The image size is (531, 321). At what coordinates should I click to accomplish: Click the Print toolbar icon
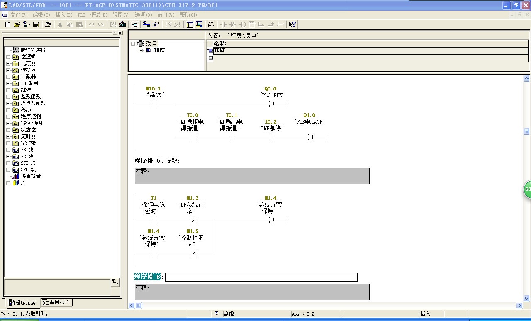(48, 24)
